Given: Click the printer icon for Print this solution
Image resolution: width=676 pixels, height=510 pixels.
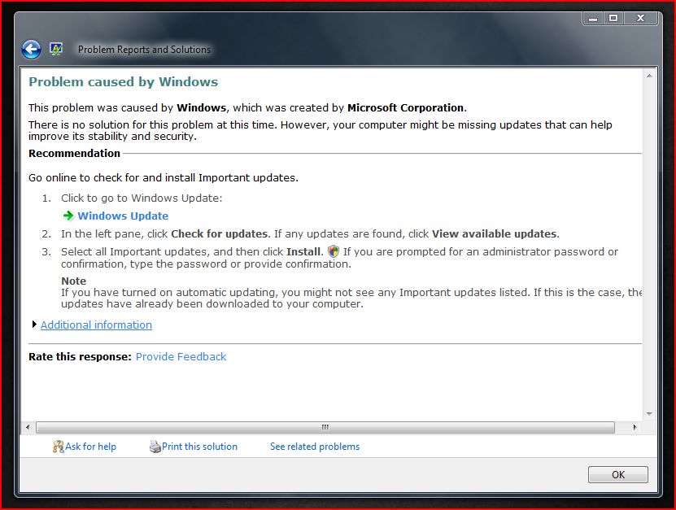Looking at the screenshot, I should pyautogui.click(x=155, y=447).
